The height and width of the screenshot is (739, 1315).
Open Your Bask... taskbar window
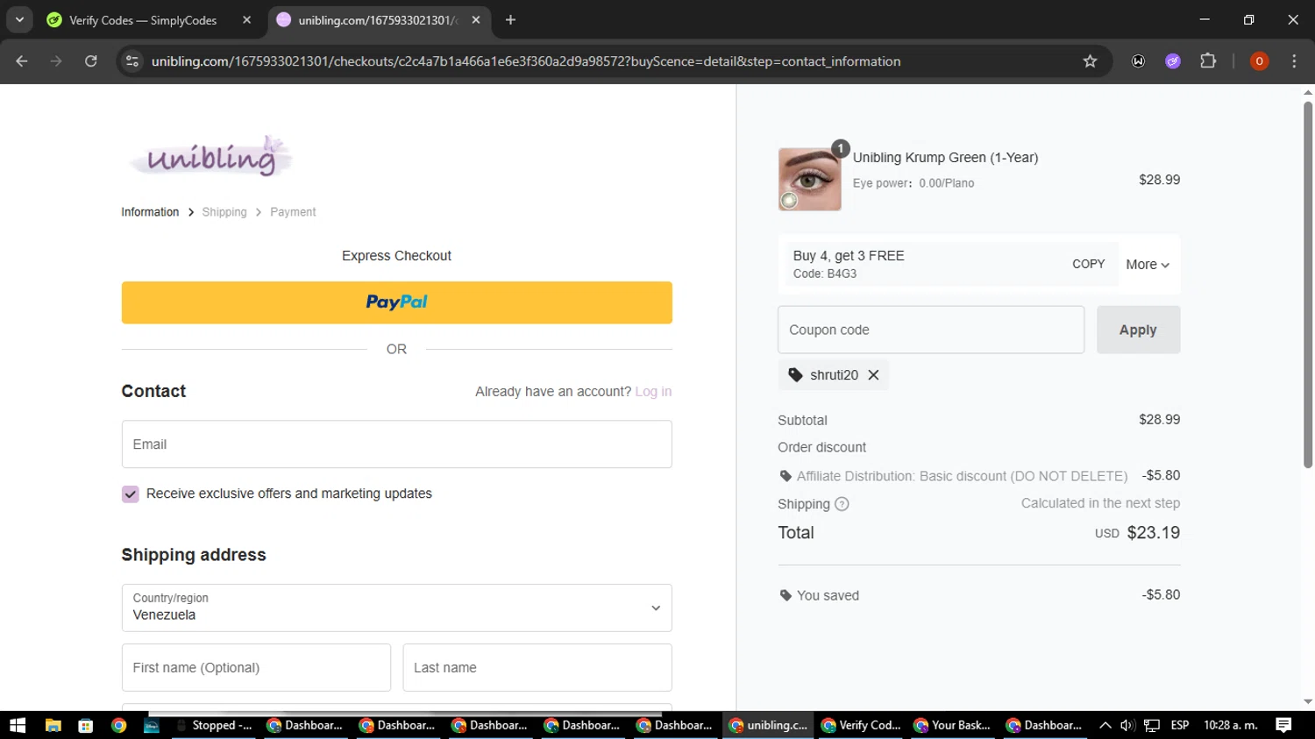(953, 725)
